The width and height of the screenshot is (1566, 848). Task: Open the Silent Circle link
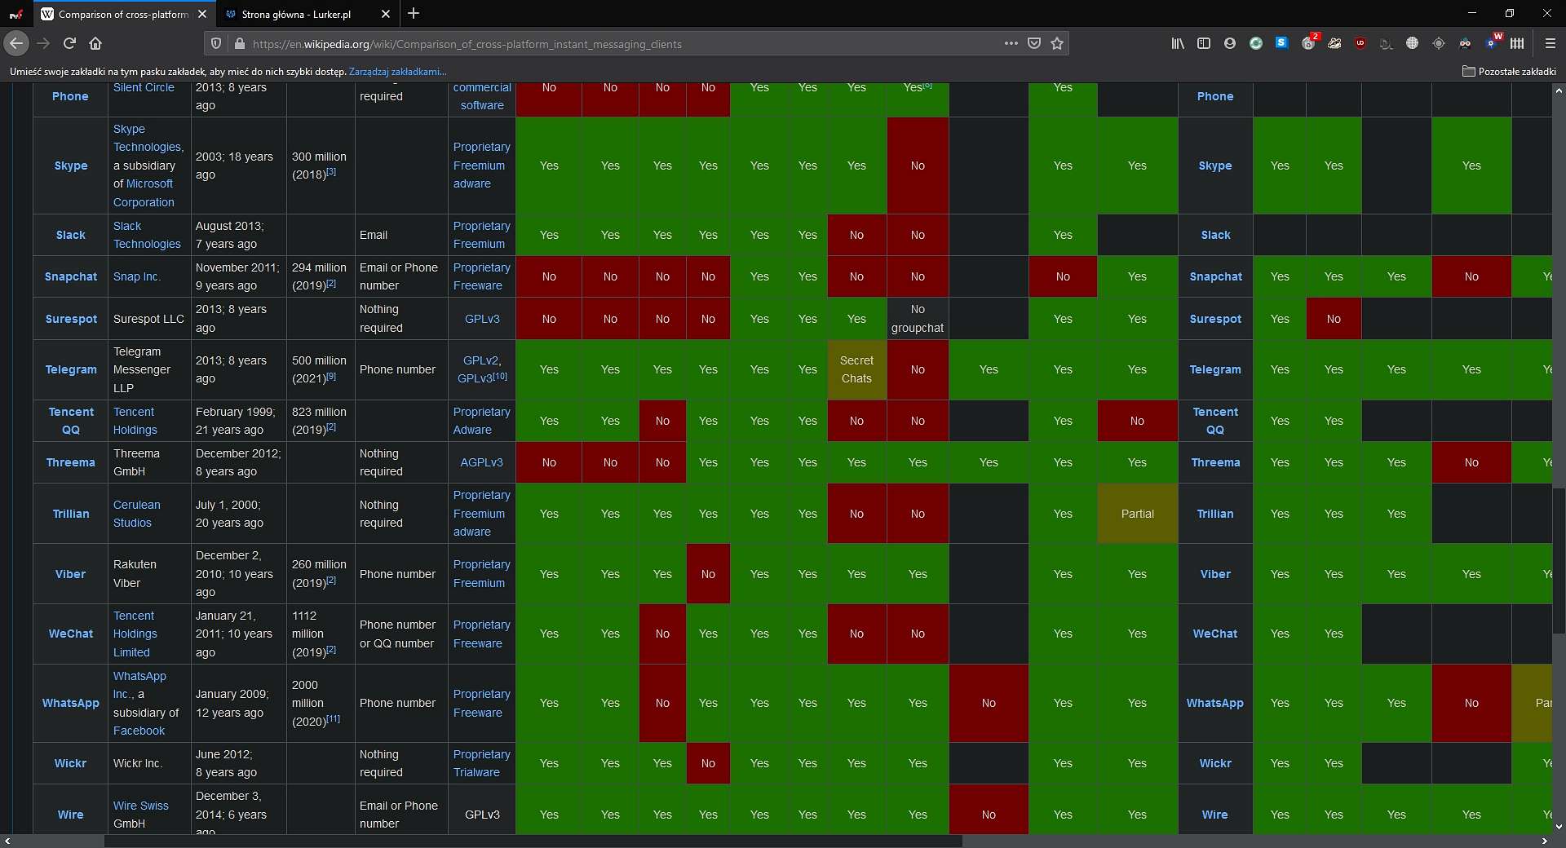[144, 87]
